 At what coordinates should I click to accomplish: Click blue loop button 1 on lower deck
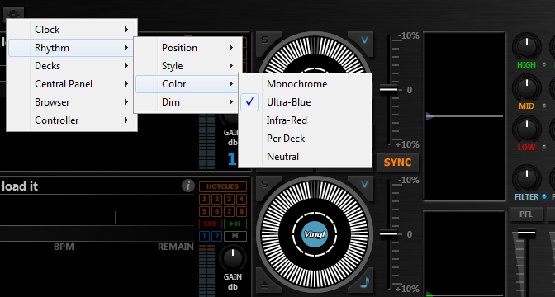tap(205, 236)
